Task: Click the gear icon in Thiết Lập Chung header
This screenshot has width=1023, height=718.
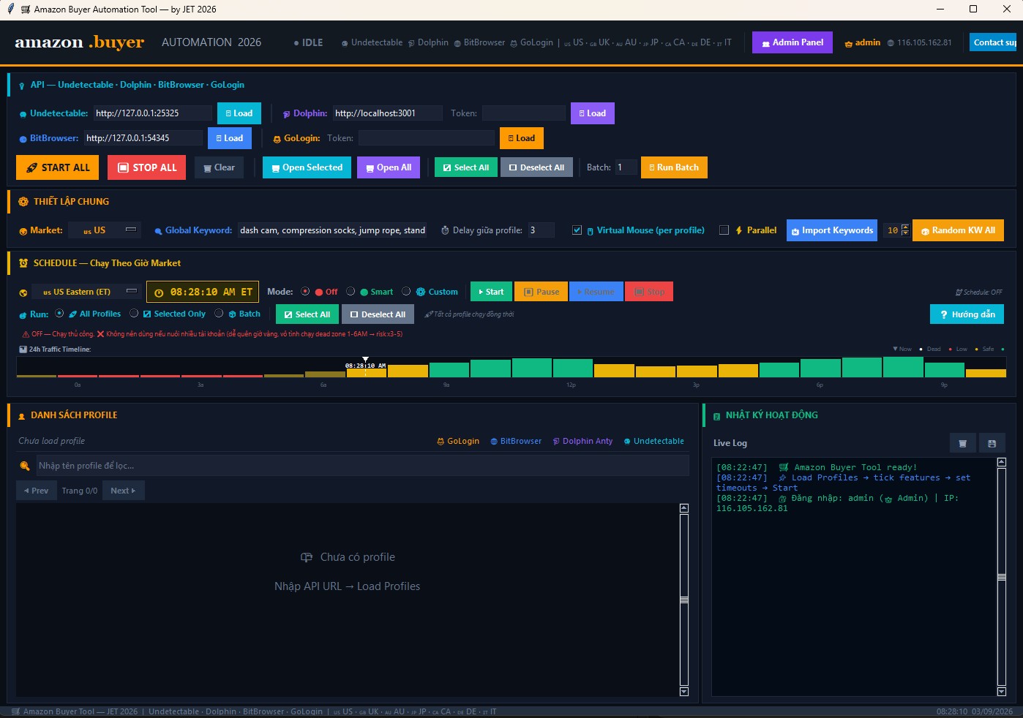Action: click(x=23, y=202)
